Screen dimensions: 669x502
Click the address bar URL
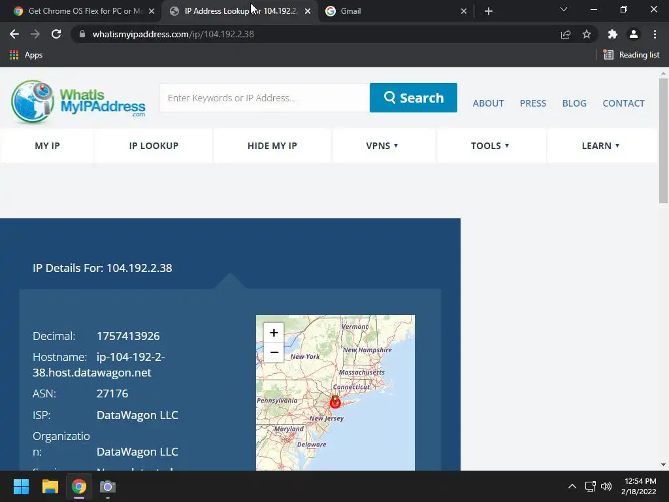click(x=173, y=34)
